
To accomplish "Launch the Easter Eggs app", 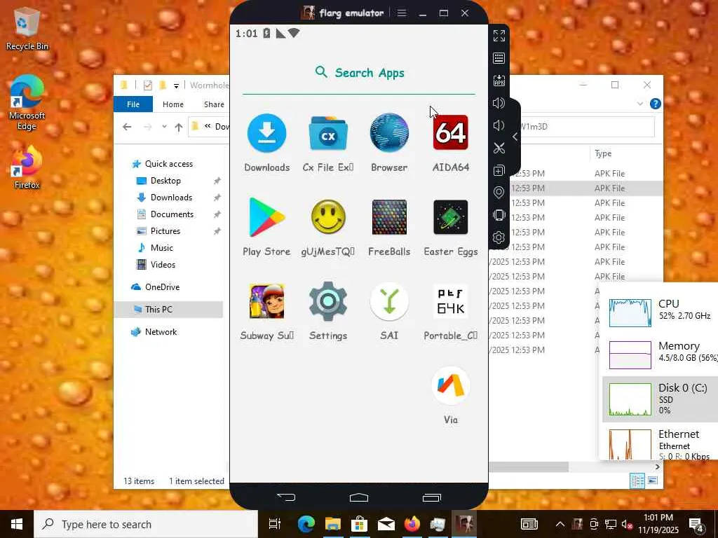I will (x=451, y=217).
